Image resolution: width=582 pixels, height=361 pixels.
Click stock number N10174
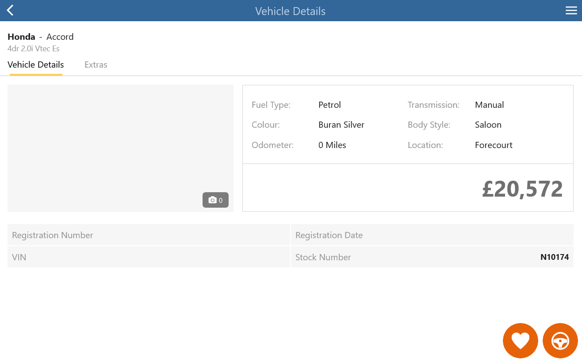pyautogui.click(x=555, y=257)
